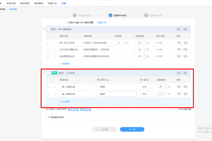Copy the 默认指标类别 category
Image resolution: width=212 pixels, height=141 pixels.
[179, 29]
